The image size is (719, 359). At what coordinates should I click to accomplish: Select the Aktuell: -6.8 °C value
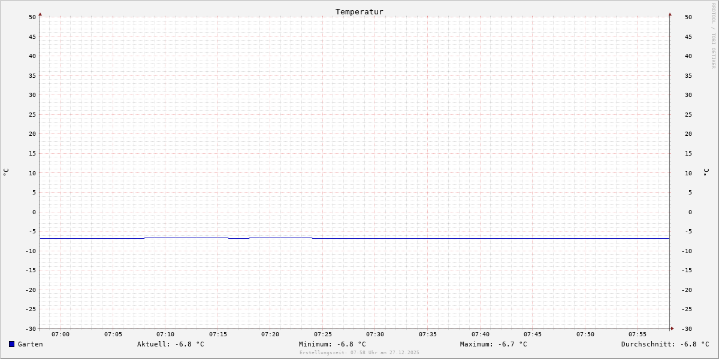tap(171, 344)
